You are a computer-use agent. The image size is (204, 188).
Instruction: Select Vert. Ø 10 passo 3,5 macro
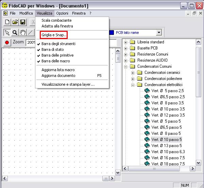(168, 109)
